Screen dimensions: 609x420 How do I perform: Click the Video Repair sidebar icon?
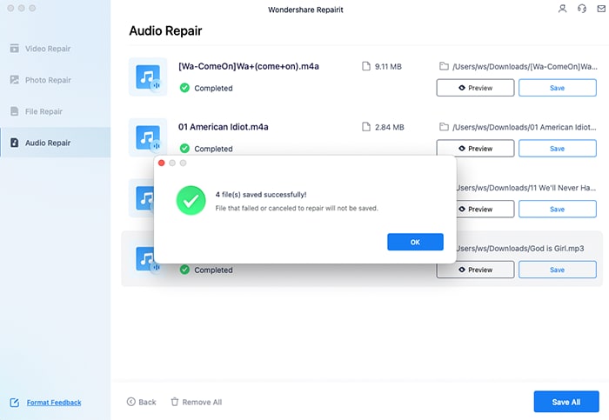tap(15, 48)
